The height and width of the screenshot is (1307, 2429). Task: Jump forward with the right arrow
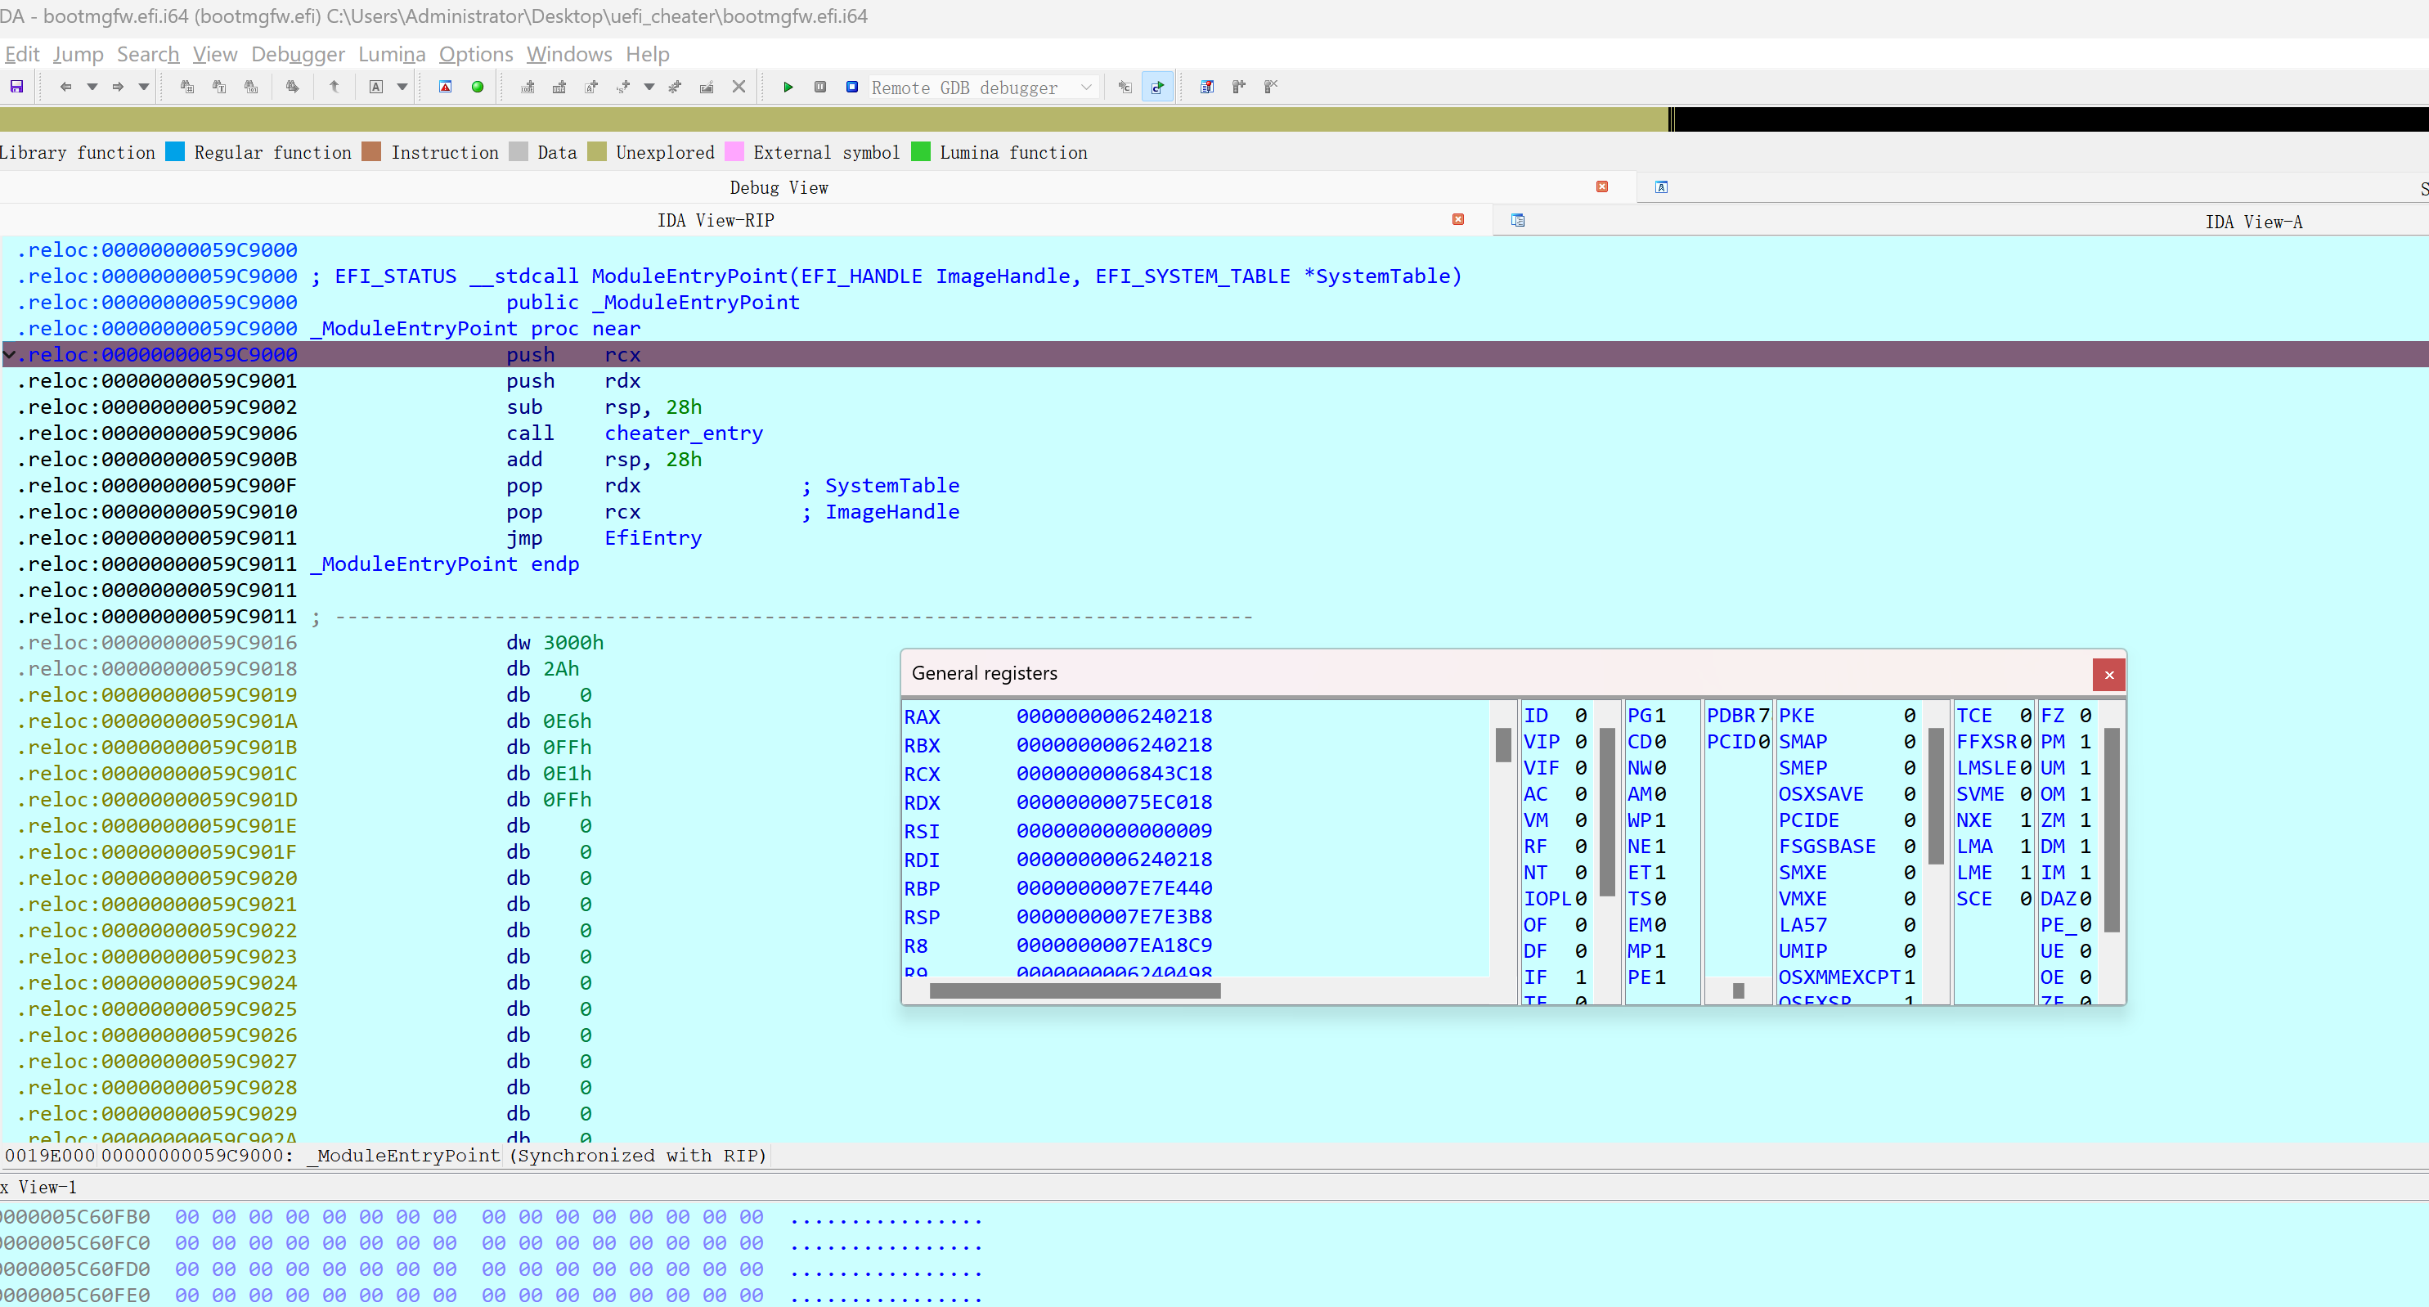(118, 87)
